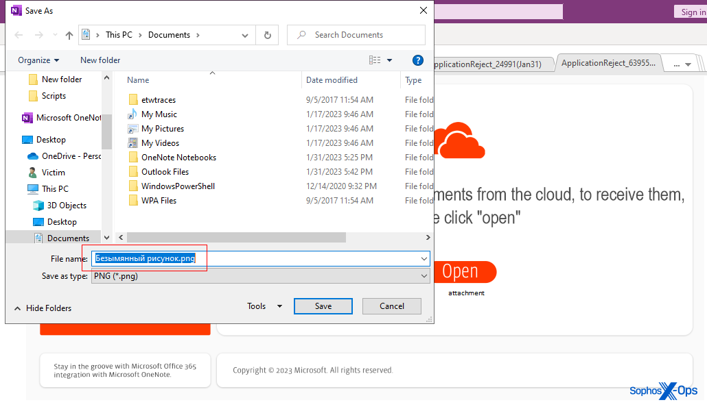707x409 pixels.
Task: Select the Outlook Files folder
Action: (165, 172)
